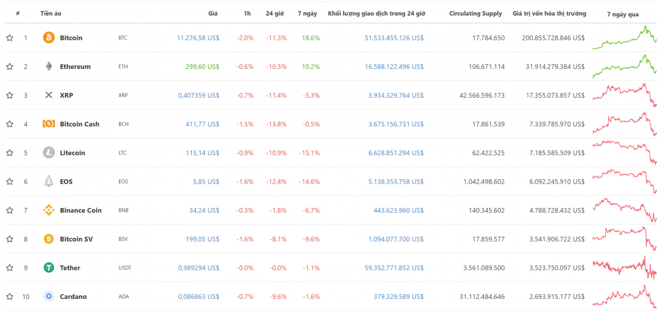This screenshot has width=659, height=313.
Task: Click Litecoin price 115,14 US$
Action: (203, 153)
